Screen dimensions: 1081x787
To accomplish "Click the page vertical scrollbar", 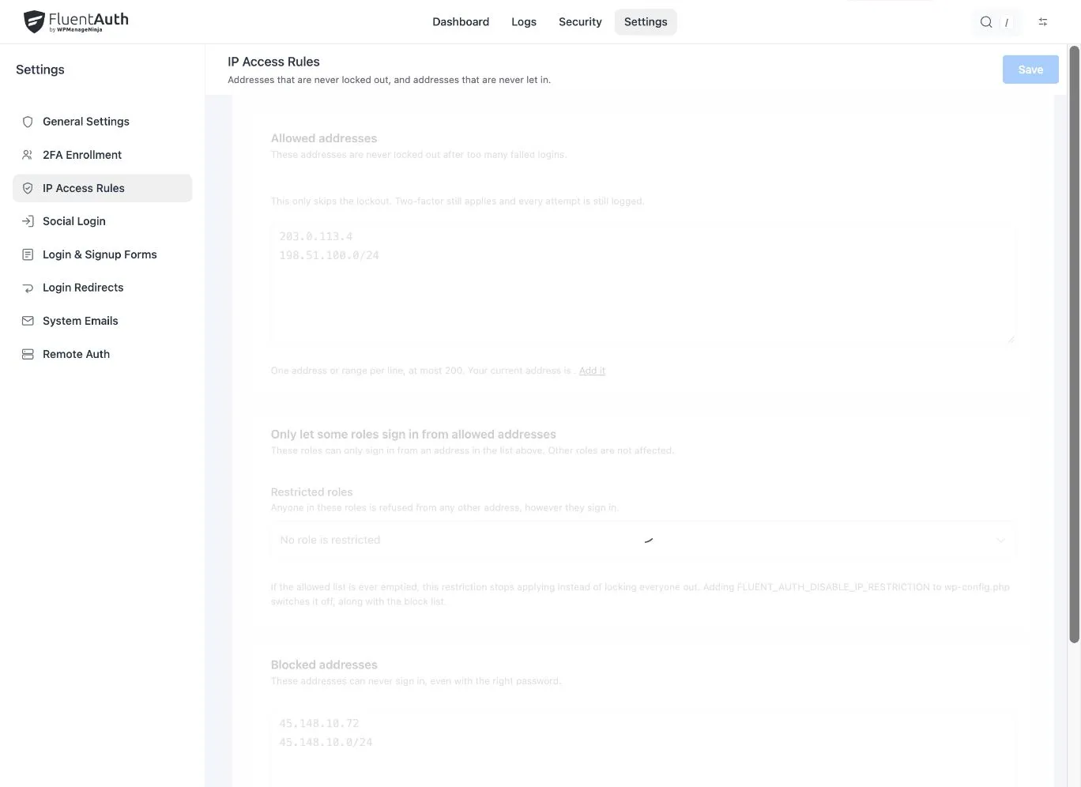I will (1074, 344).
